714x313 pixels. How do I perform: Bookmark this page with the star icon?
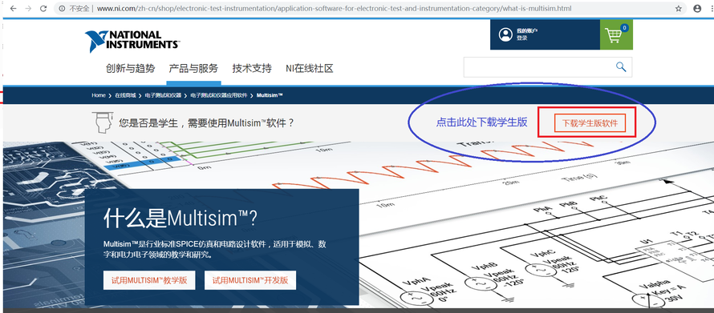coord(679,8)
